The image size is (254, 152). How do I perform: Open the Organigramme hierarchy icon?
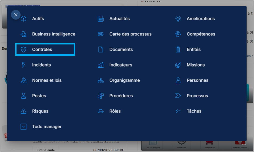coord(100,80)
